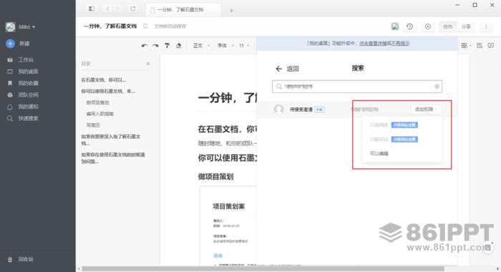
Task: Click document title 一分钟，了解石墨文档 in header
Action: 110,26
